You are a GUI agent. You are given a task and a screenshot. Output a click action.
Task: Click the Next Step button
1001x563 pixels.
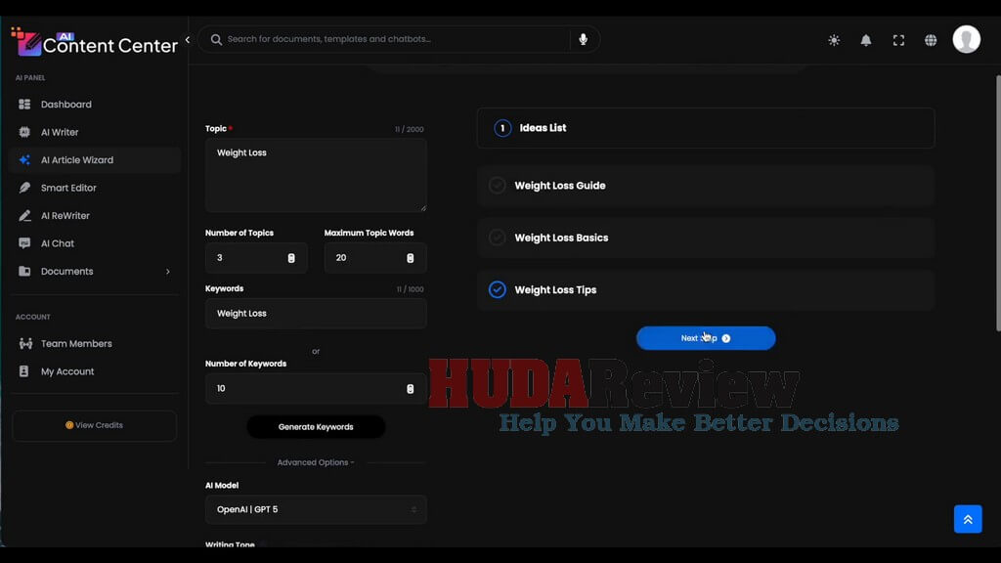pyautogui.click(x=706, y=338)
